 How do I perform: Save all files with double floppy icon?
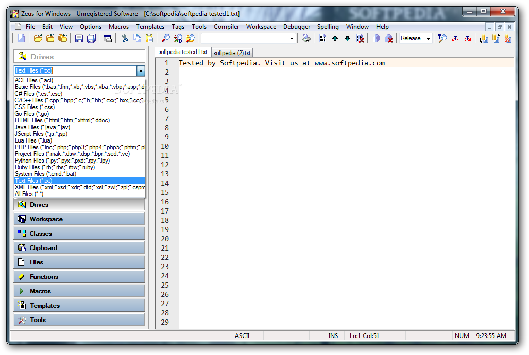click(x=91, y=39)
